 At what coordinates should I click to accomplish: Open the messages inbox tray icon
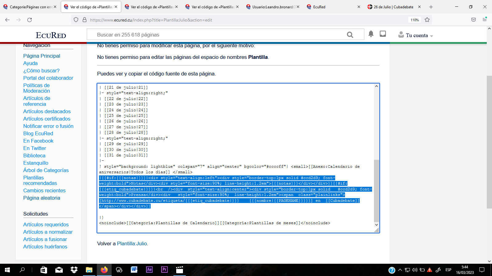tap(383, 34)
